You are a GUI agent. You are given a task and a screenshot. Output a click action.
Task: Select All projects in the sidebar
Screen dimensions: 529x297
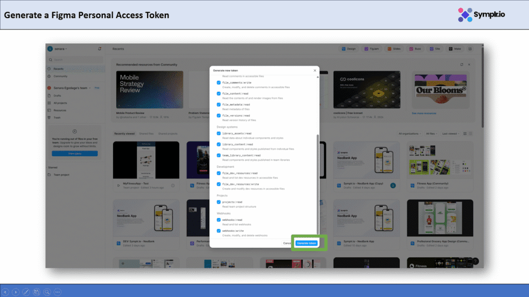(60, 103)
